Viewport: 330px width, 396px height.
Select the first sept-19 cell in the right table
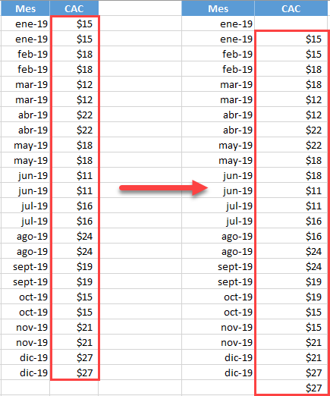pyautogui.click(x=218, y=266)
